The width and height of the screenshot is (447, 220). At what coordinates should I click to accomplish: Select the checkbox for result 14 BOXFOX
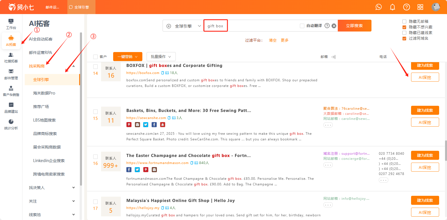[95, 67]
